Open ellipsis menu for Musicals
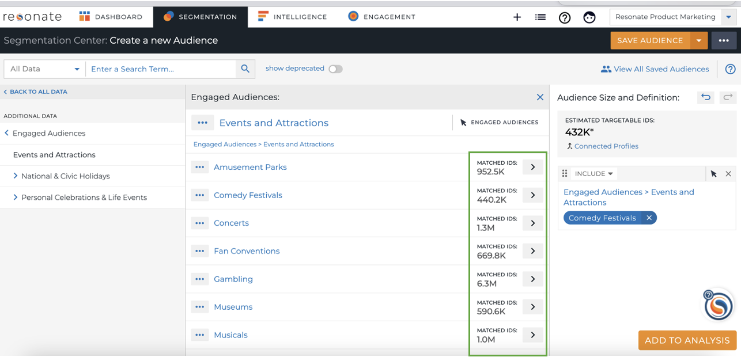Image resolution: width=741 pixels, height=357 pixels. tap(200, 335)
